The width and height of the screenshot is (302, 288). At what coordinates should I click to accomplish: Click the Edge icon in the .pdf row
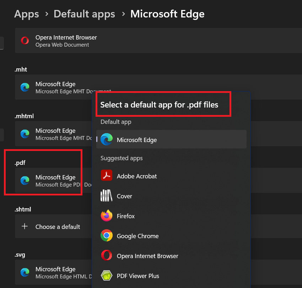pos(25,180)
